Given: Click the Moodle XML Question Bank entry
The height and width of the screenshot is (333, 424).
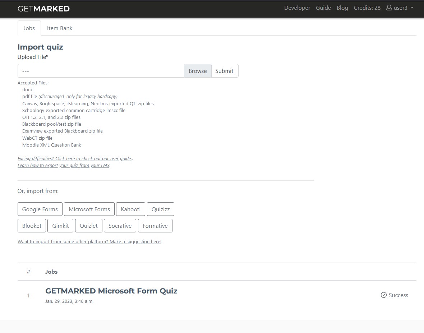Looking at the screenshot, I should pyautogui.click(x=52, y=145).
